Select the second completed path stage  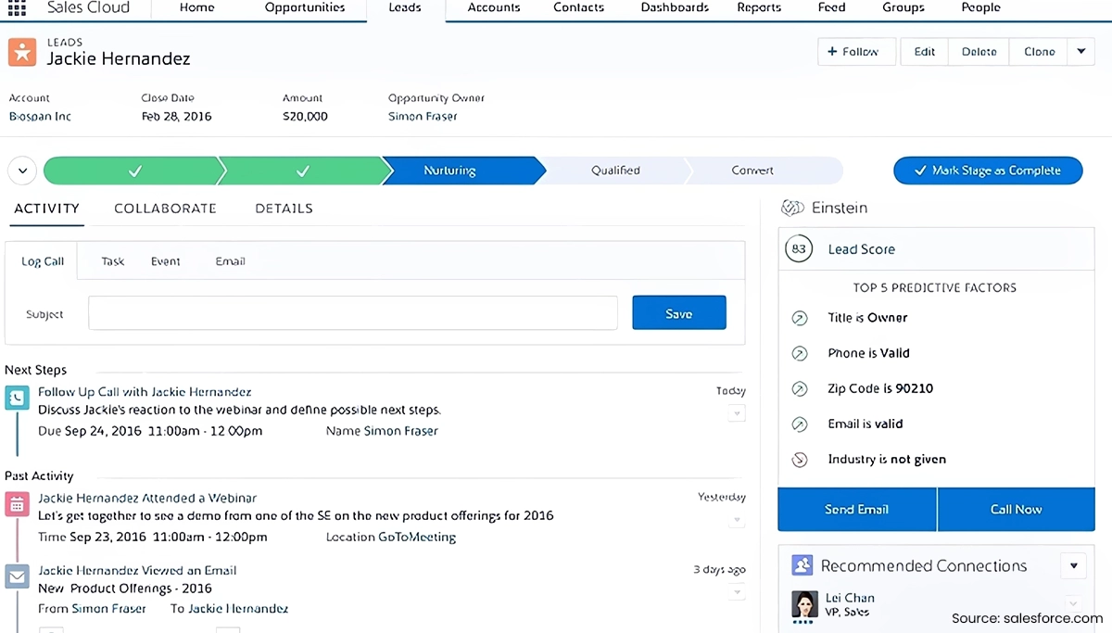[x=303, y=171]
